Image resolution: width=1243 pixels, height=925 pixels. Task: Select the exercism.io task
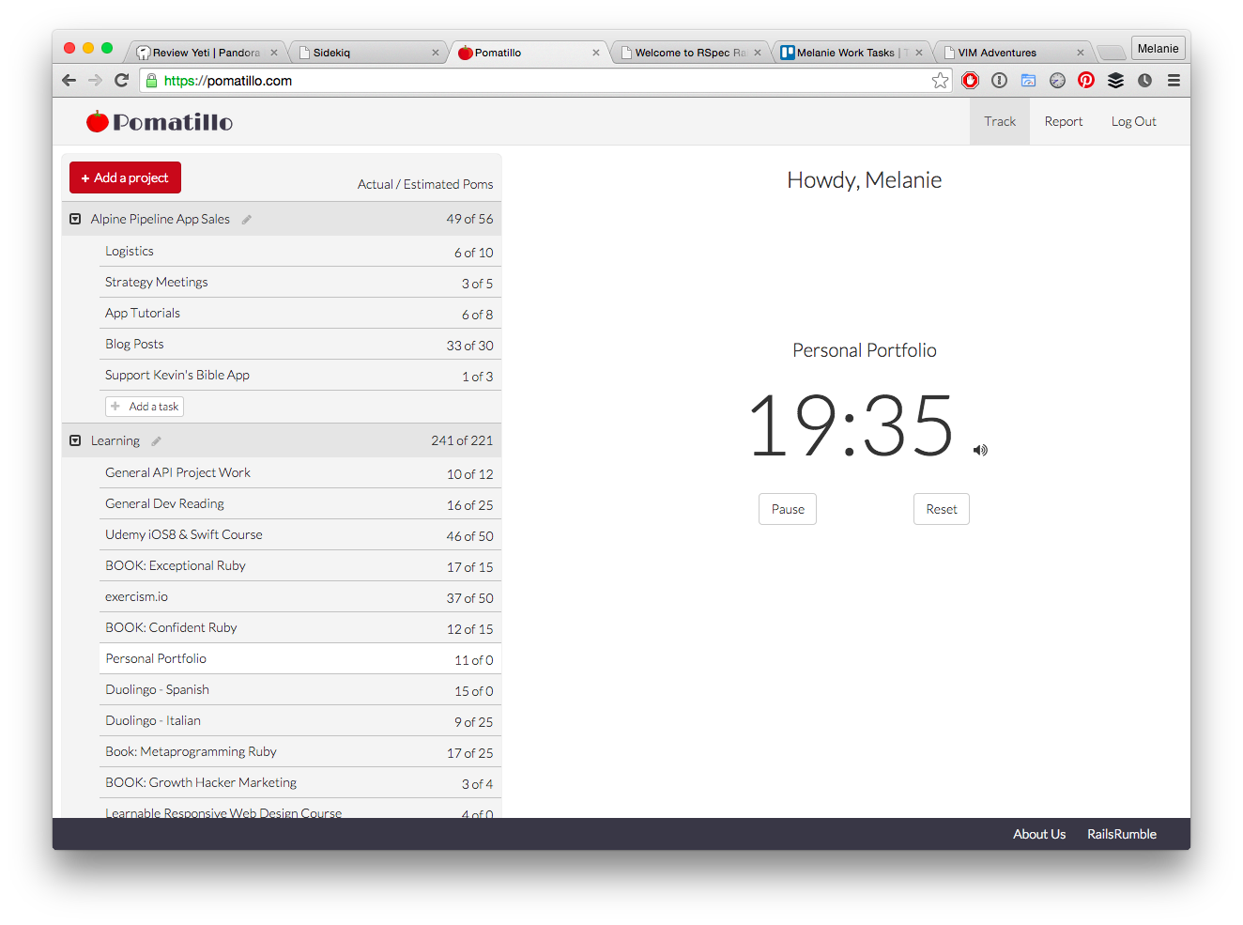(x=299, y=597)
